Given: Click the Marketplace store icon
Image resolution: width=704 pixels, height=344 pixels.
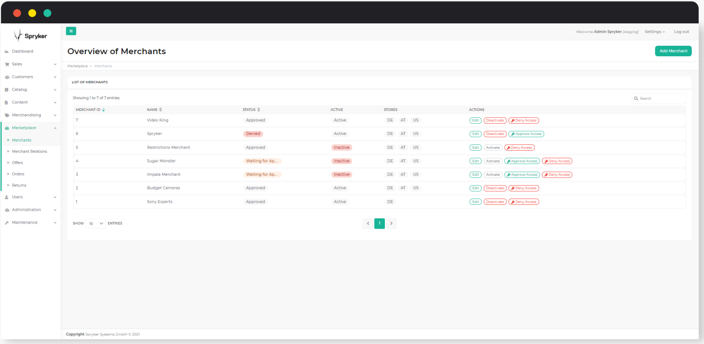Looking at the screenshot, I should point(6,128).
